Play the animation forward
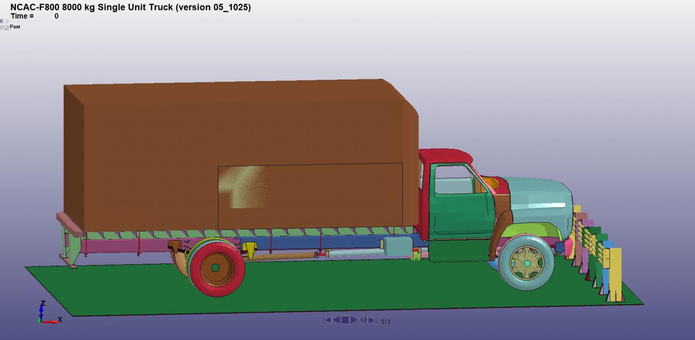695x340 pixels. coord(354,320)
